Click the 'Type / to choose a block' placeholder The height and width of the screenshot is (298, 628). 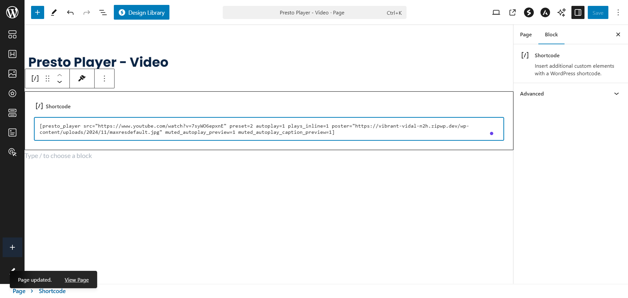tap(58, 156)
